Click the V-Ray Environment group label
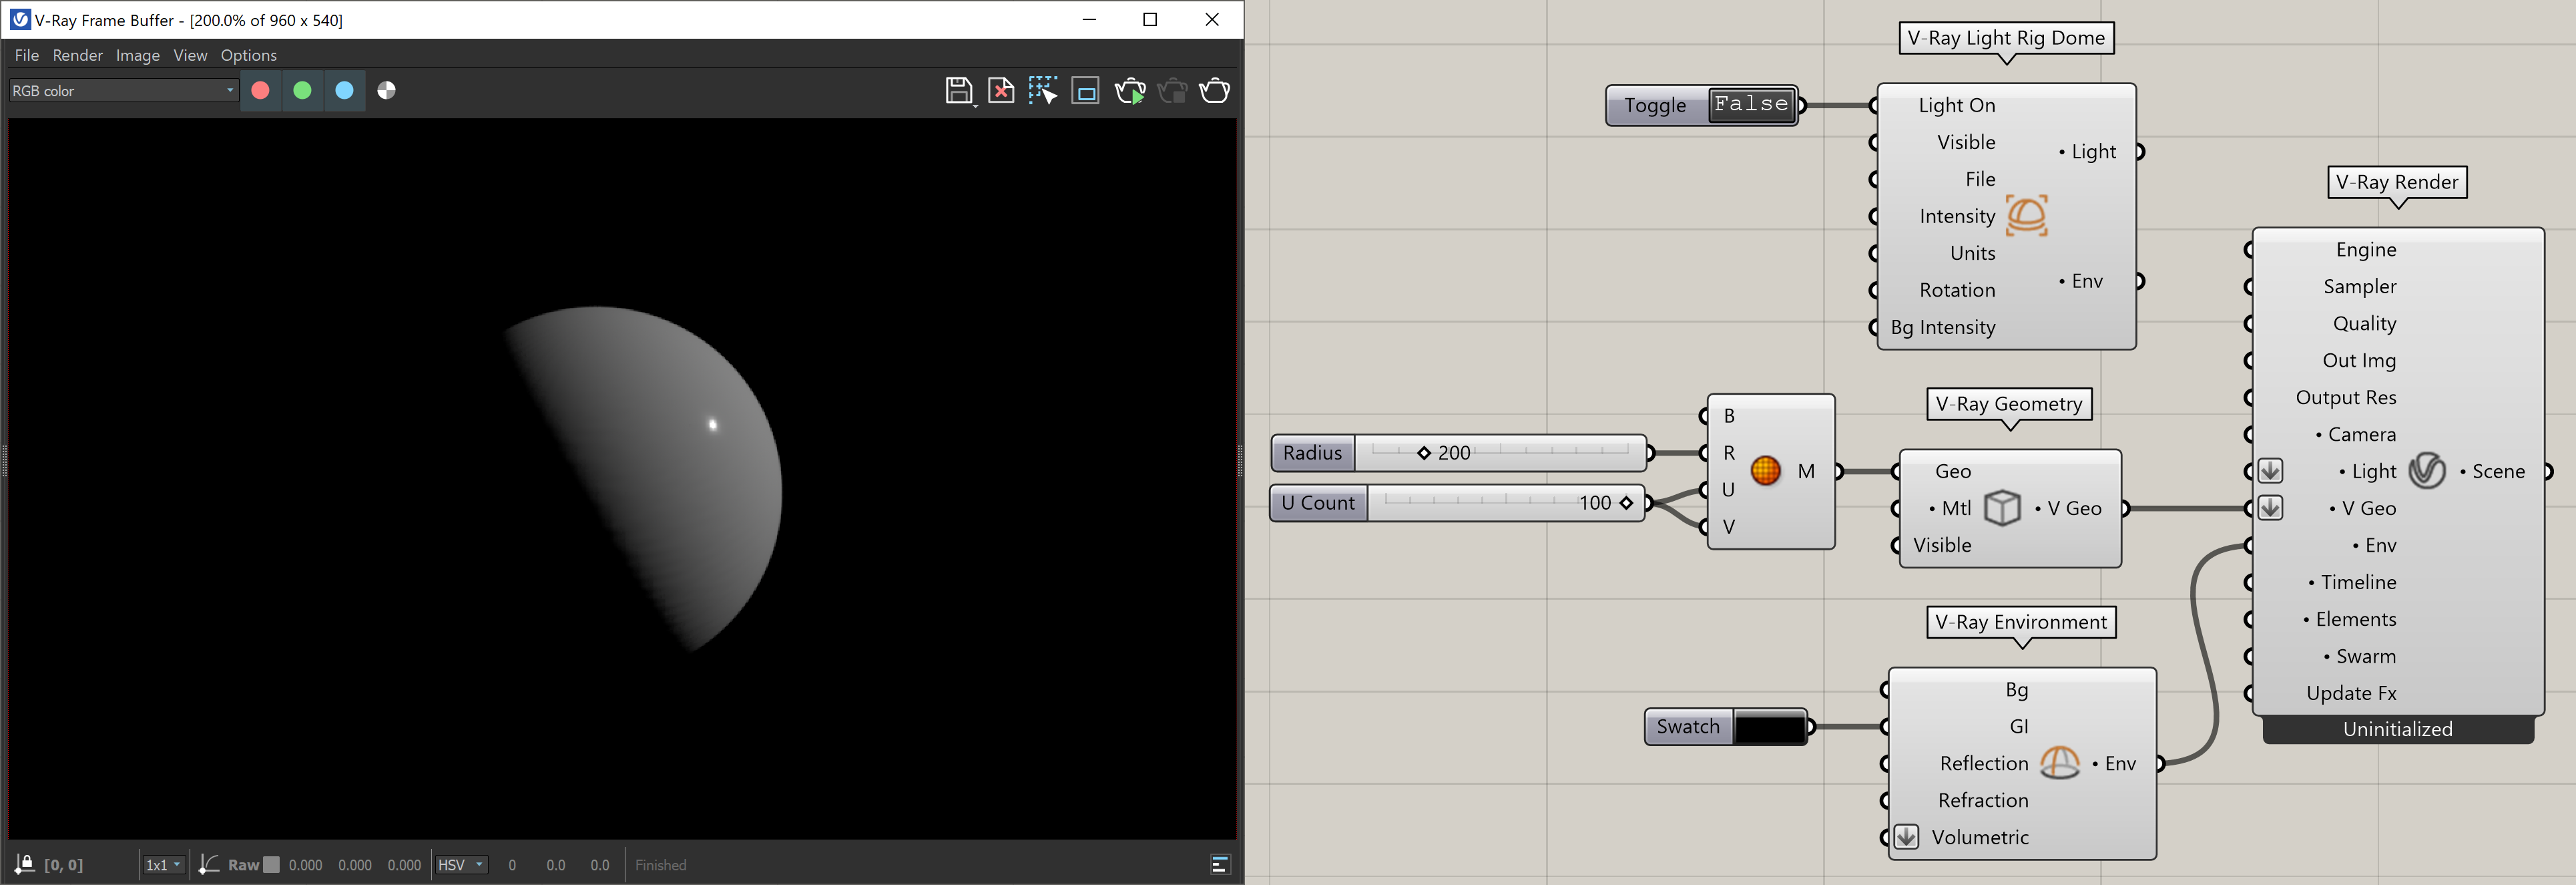The width and height of the screenshot is (2576, 885). (x=2021, y=623)
